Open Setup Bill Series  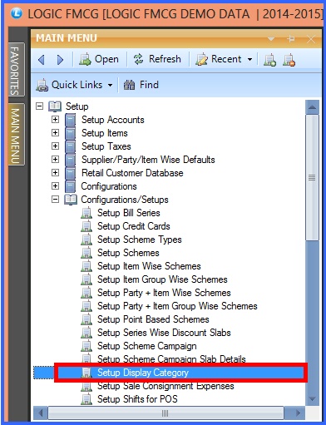(x=129, y=213)
